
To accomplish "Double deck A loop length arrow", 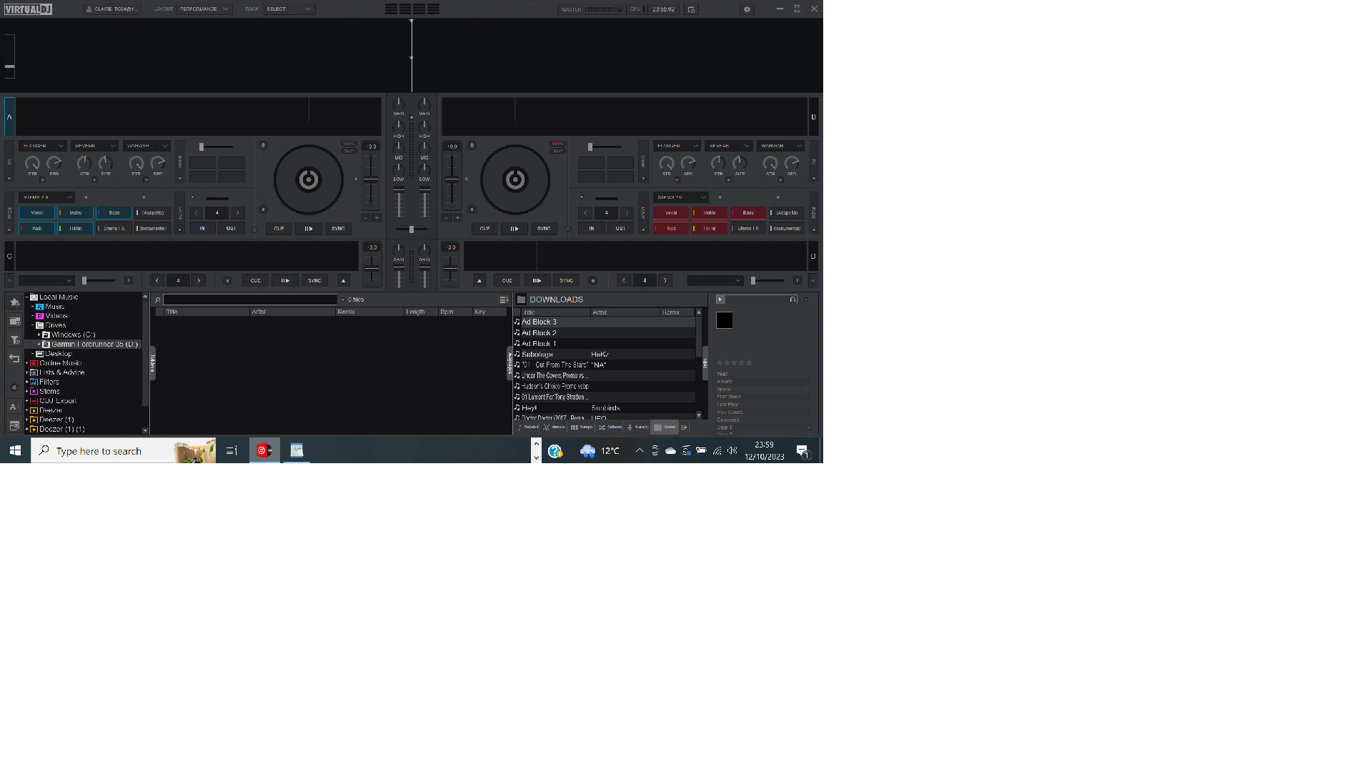I will coord(238,213).
